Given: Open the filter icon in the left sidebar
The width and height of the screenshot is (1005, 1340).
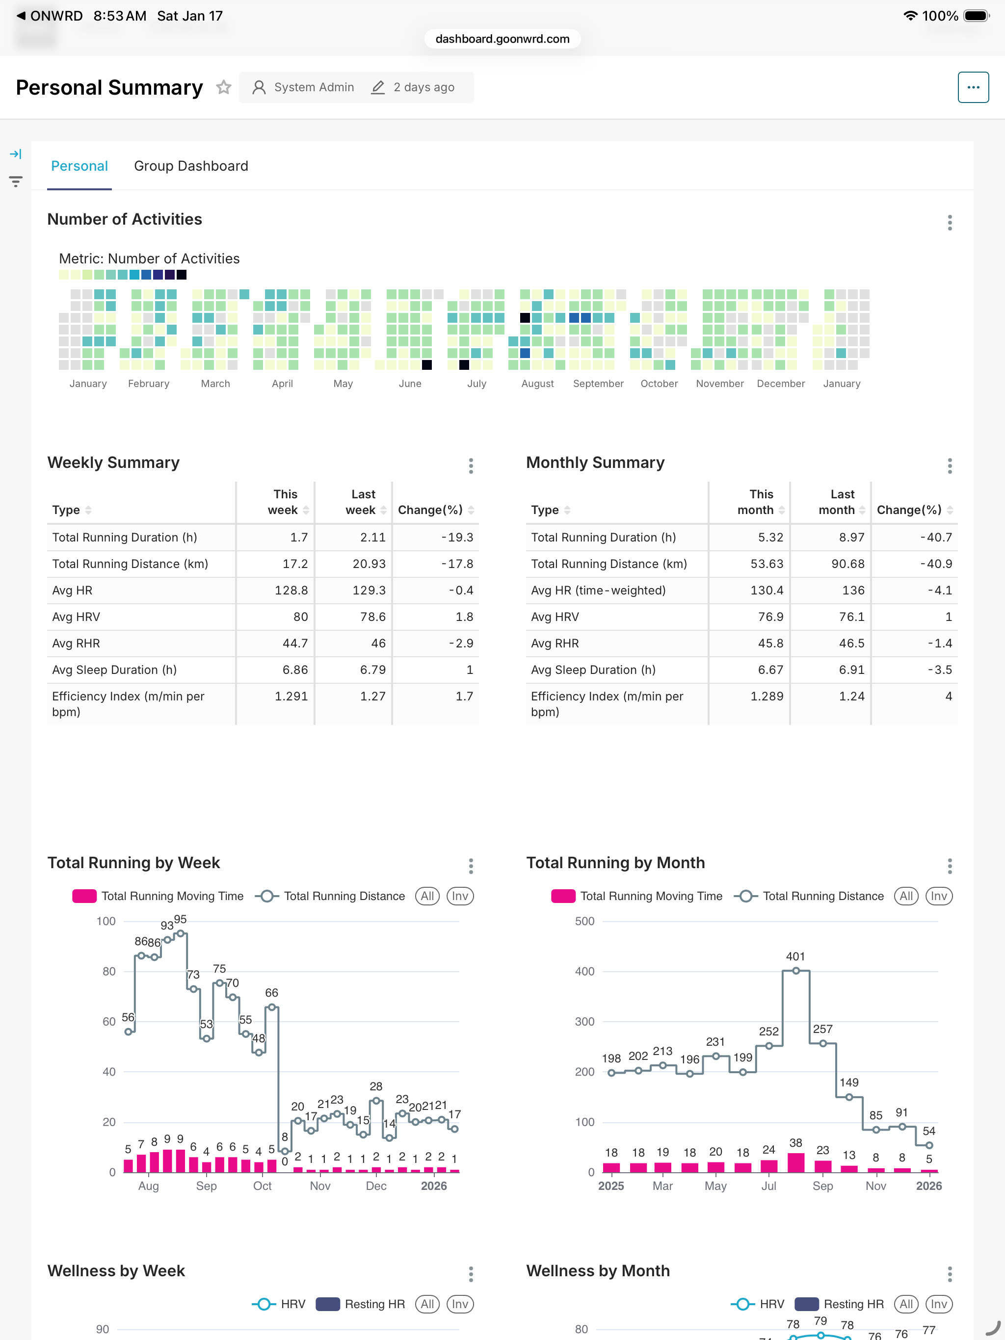Looking at the screenshot, I should [15, 180].
